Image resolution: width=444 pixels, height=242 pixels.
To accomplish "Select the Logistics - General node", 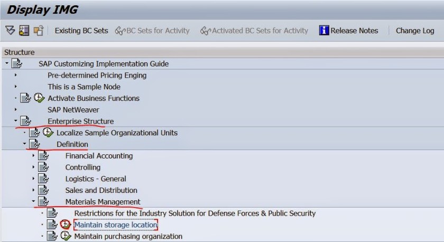I will (x=96, y=179).
